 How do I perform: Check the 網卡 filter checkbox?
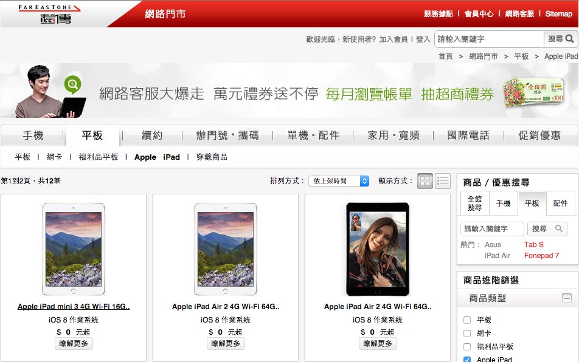point(467,333)
